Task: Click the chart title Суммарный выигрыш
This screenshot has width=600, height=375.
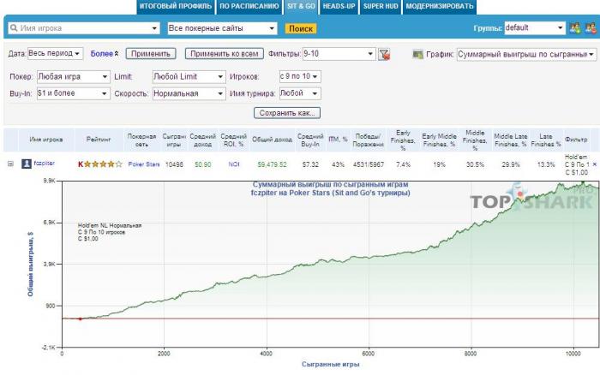Action: pos(331,185)
